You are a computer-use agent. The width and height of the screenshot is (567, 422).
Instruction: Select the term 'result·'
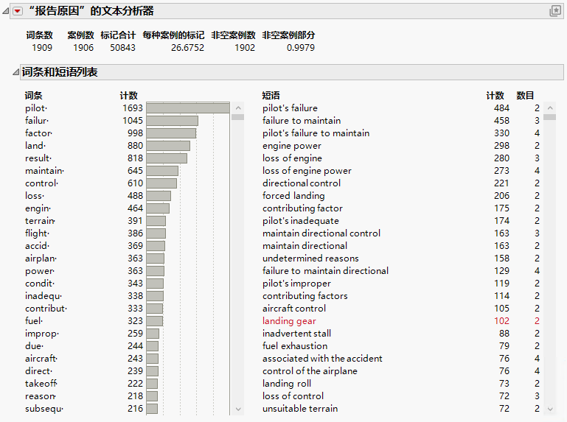tap(38, 158)
